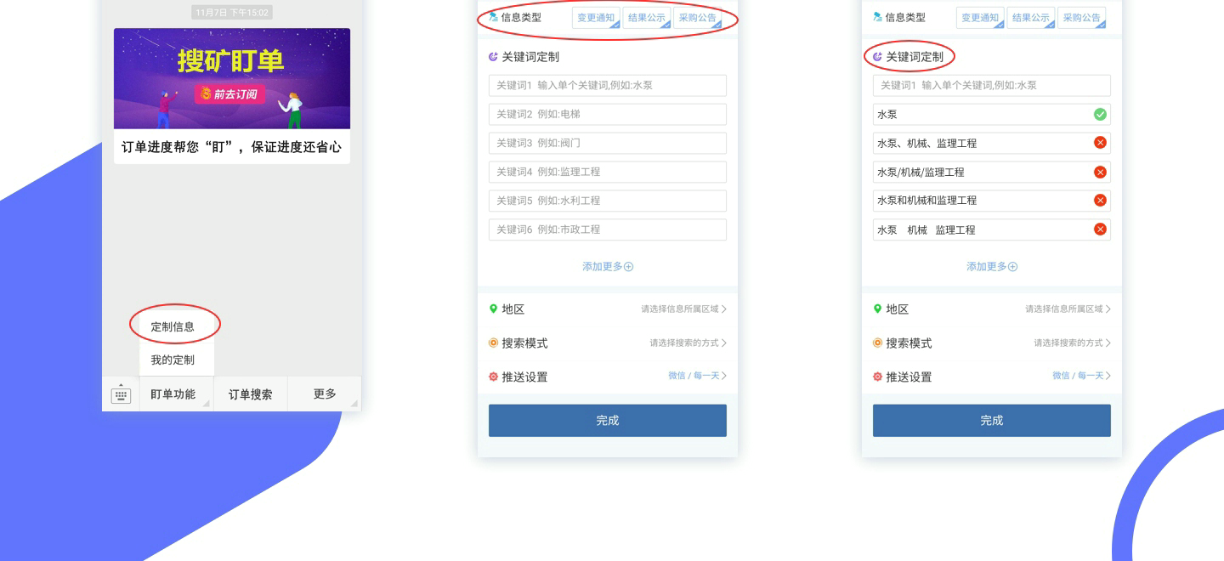1224x561 pixels.
Task: Toggle 变更通知 type in middle form
Action: [596, 18]
